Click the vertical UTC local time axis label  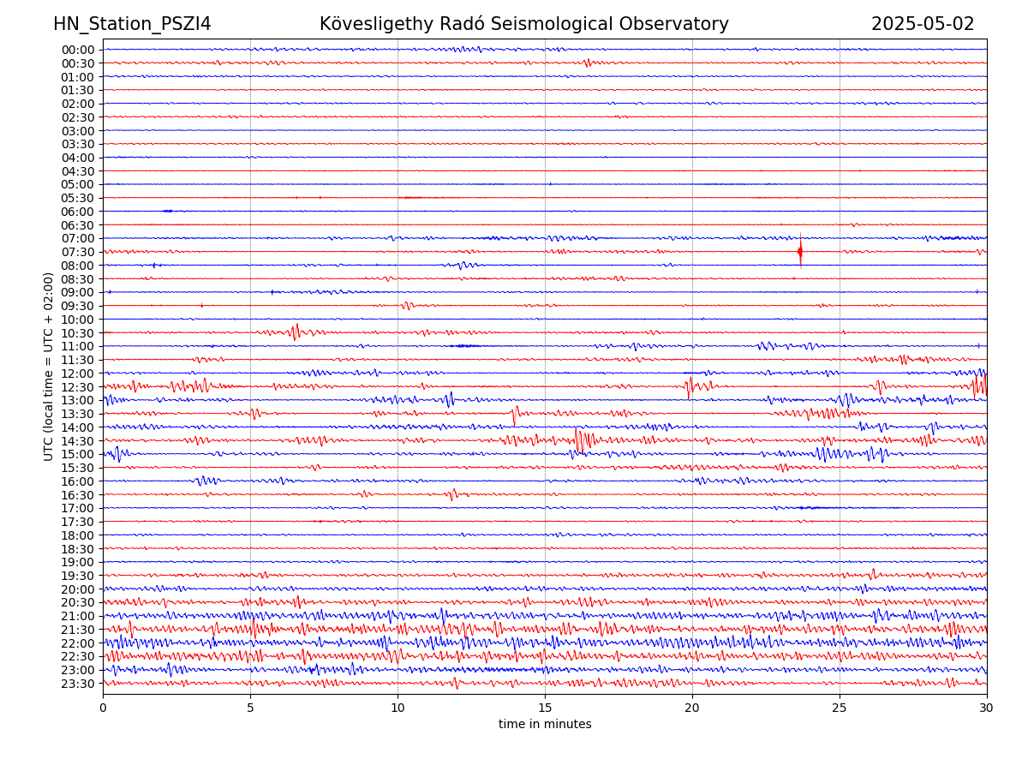pos(49,366)
